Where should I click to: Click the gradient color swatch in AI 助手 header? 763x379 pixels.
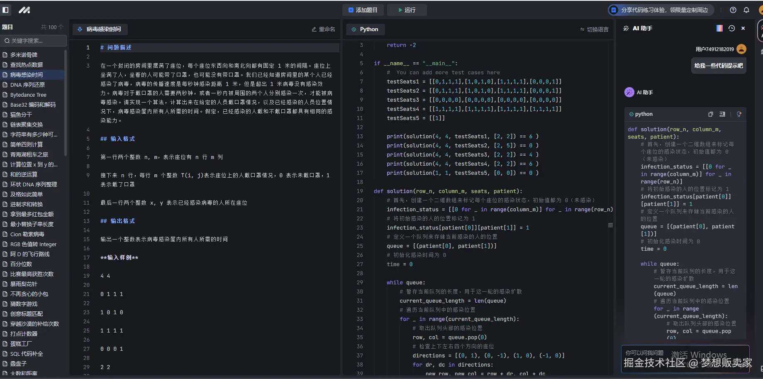click(x=719, y=28)
